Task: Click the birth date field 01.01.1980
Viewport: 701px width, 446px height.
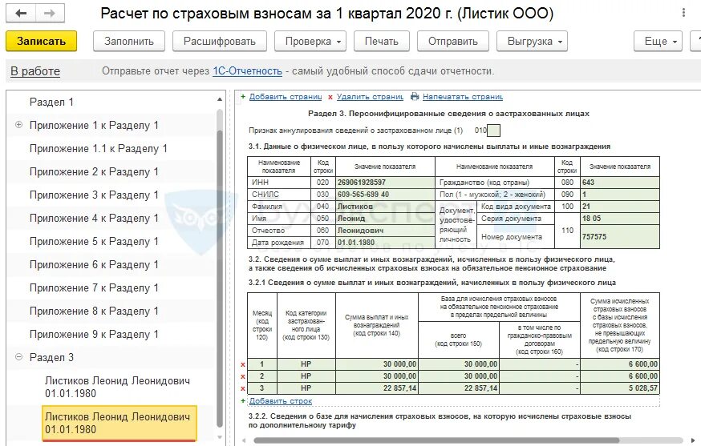Action: coord(385,243)
